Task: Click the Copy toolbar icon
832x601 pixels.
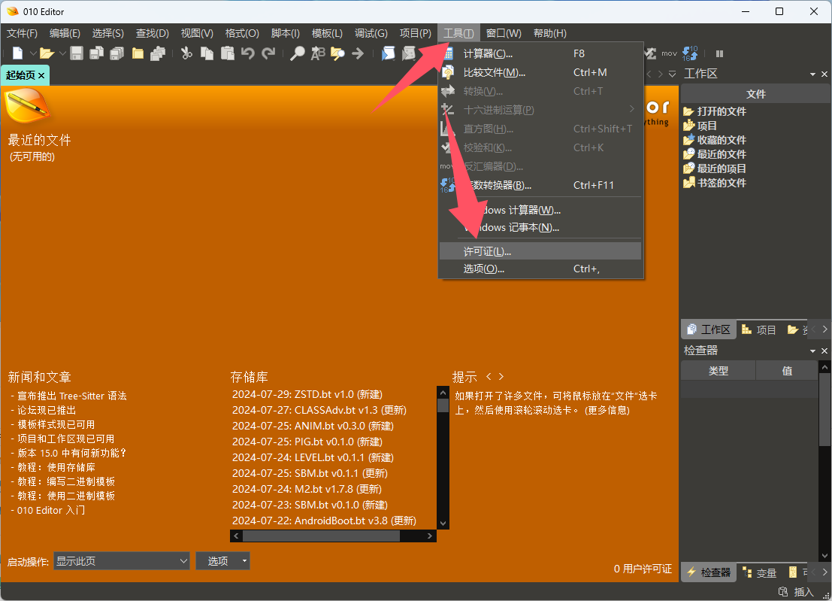Action: point(207,53)
